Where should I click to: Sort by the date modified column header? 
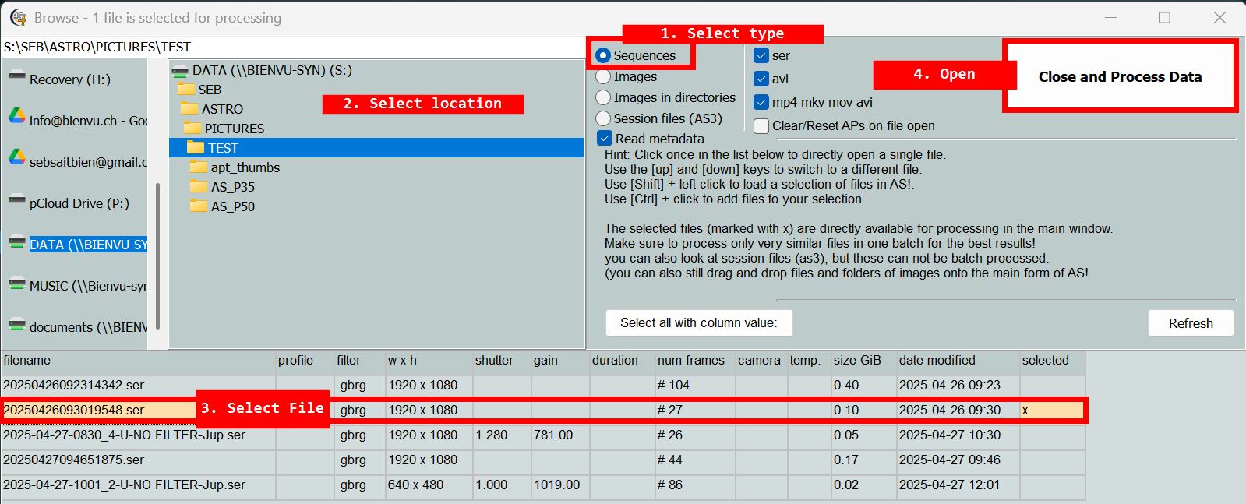(937, 360)
